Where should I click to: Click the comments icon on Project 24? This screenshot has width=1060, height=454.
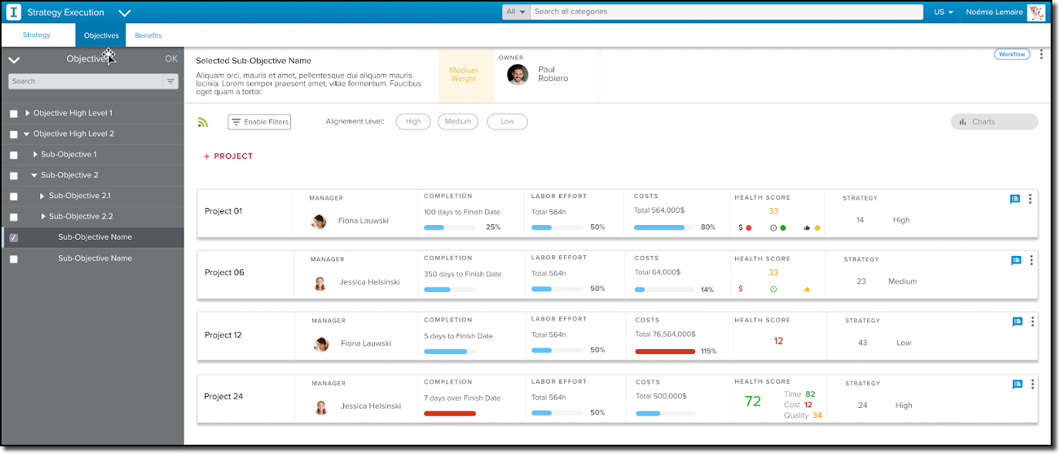click(1017, 384)
